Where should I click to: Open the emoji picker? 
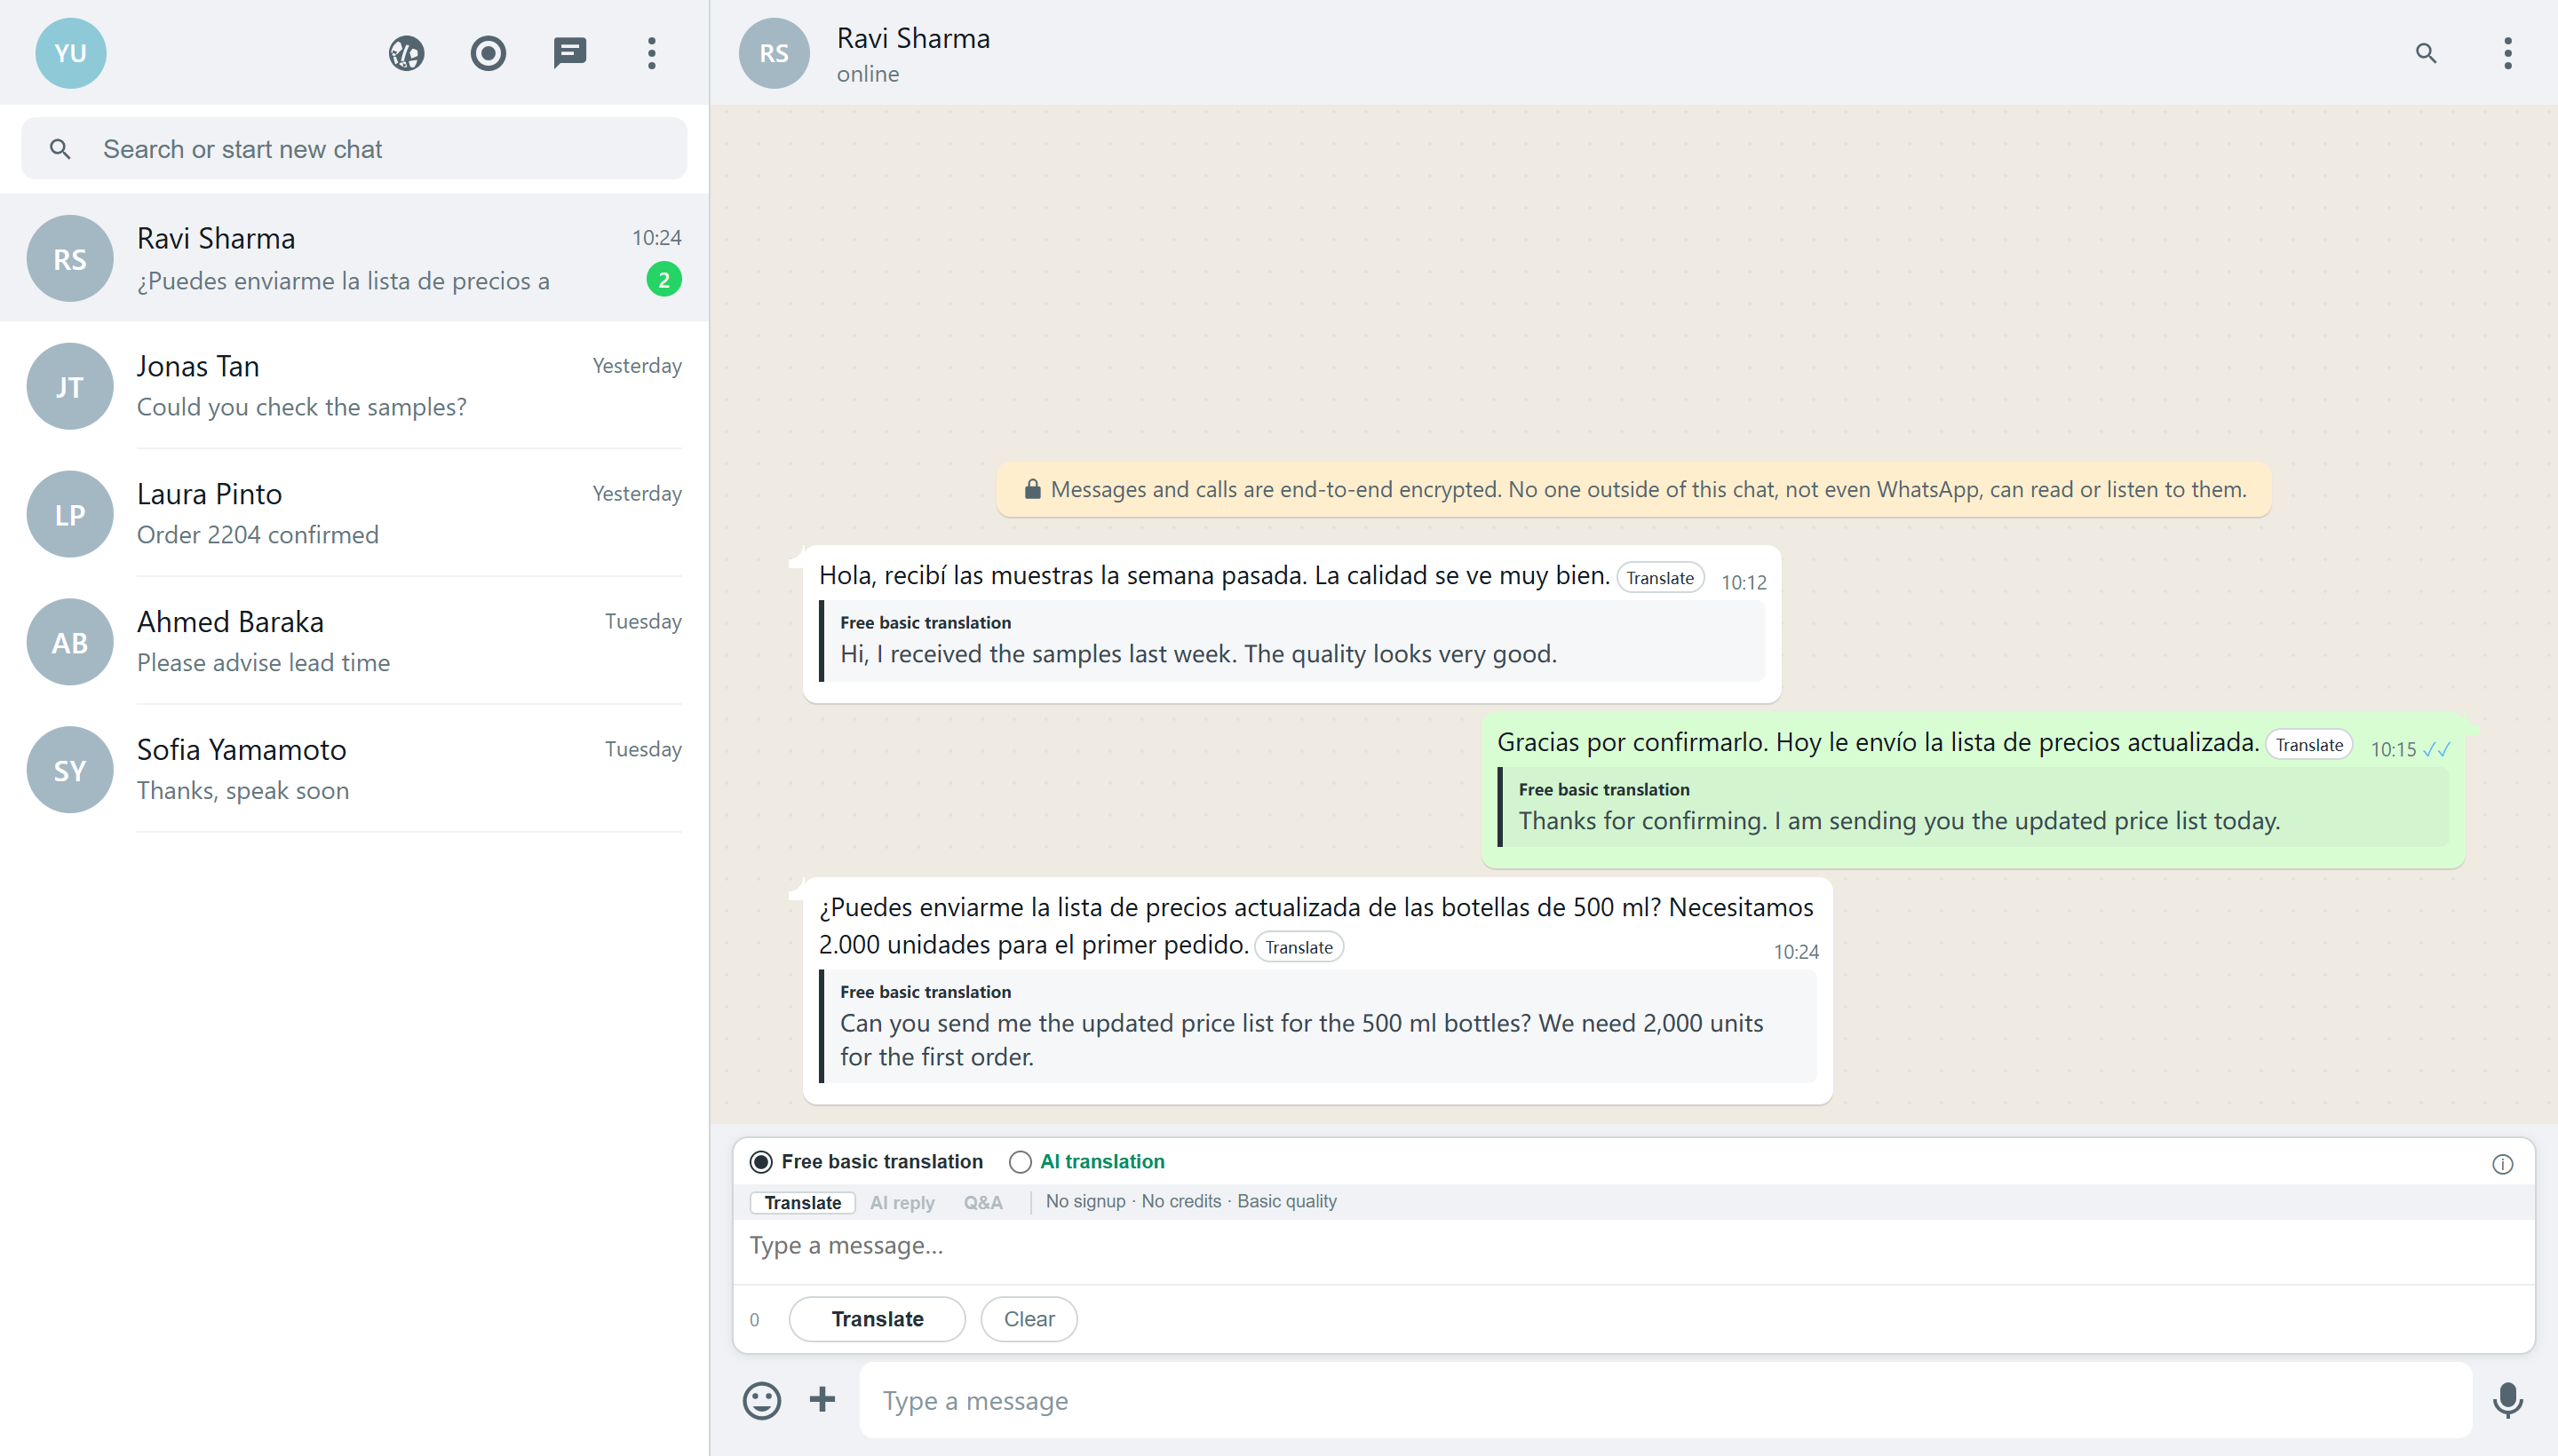tap(761, 1399)
